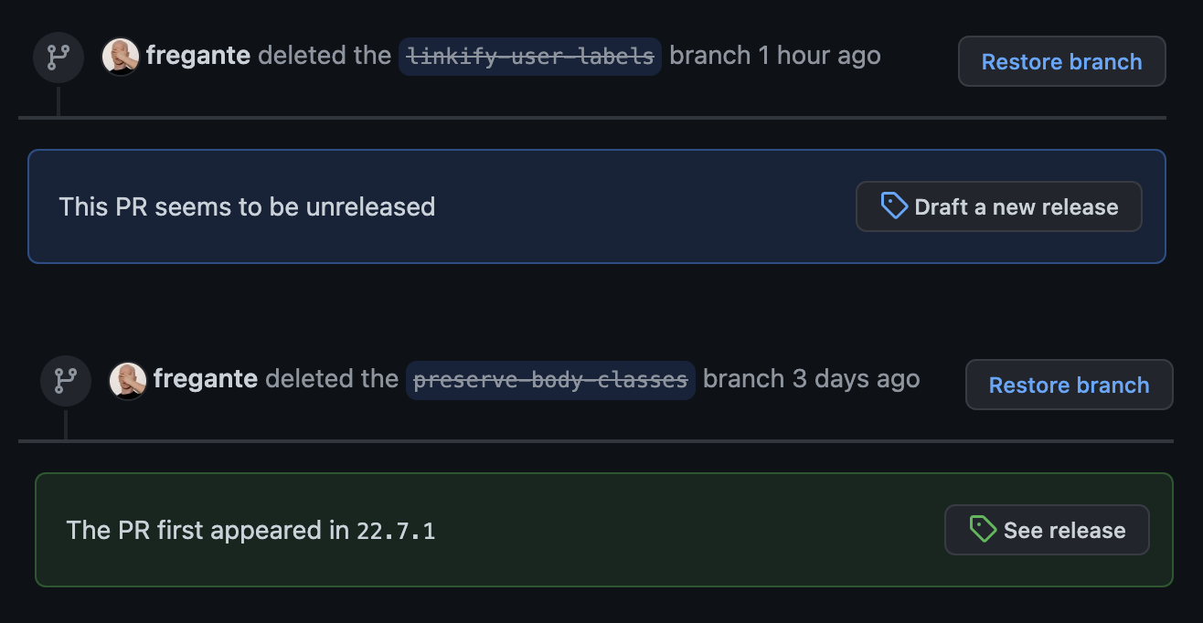The width and height of the screenshot is (1203, 623).
Task: Click the unreleased PR notice banner
Action: point(598,206)
